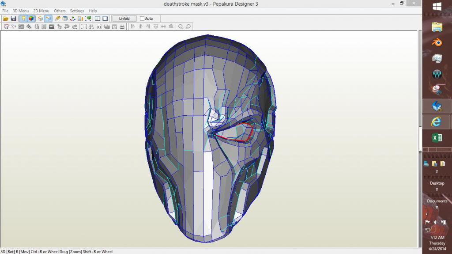This screenshot has height=254, width=452.
Task: Select the pencil edge editing tool
Action: (58, 19)
